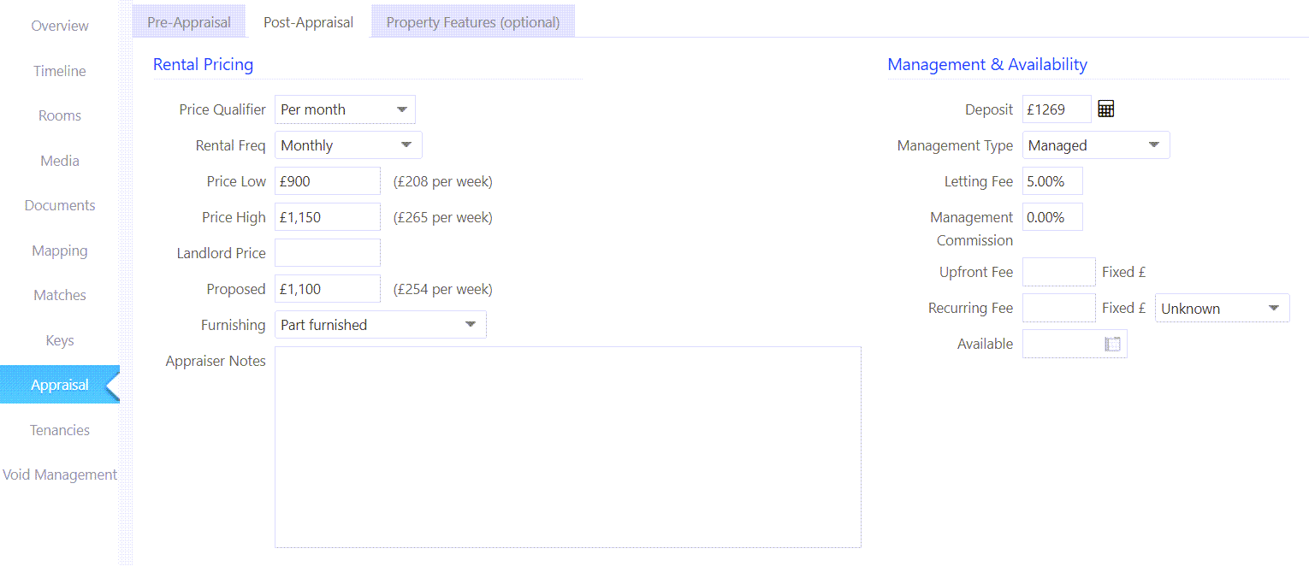This screenshot has height=566, width=1309.
Task: Click the Rental Pricing heading
Action: click(x=203, y=64)
